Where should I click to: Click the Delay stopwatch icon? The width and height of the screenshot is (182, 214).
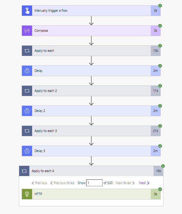27,71
